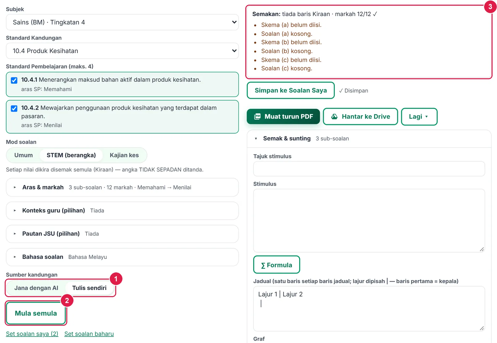Screen dimensions: 497x343
Task: Click the Mula semula button
Action: (x=36, y=313)
